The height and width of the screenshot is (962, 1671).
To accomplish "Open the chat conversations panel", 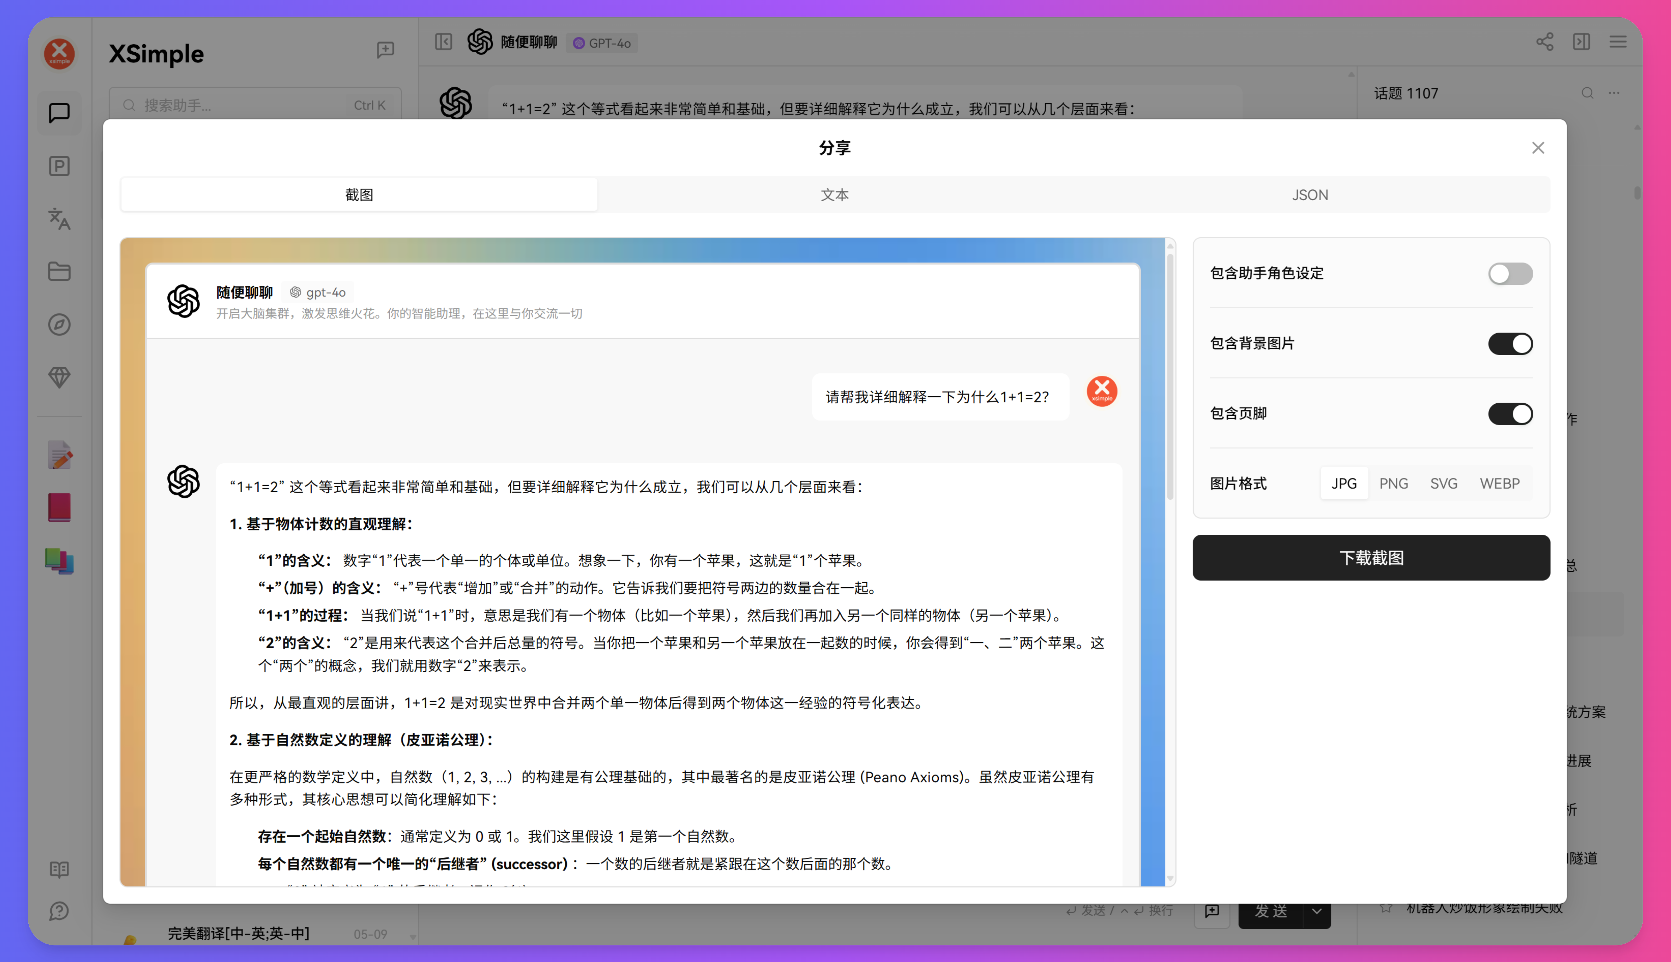I will coord(59,112).
